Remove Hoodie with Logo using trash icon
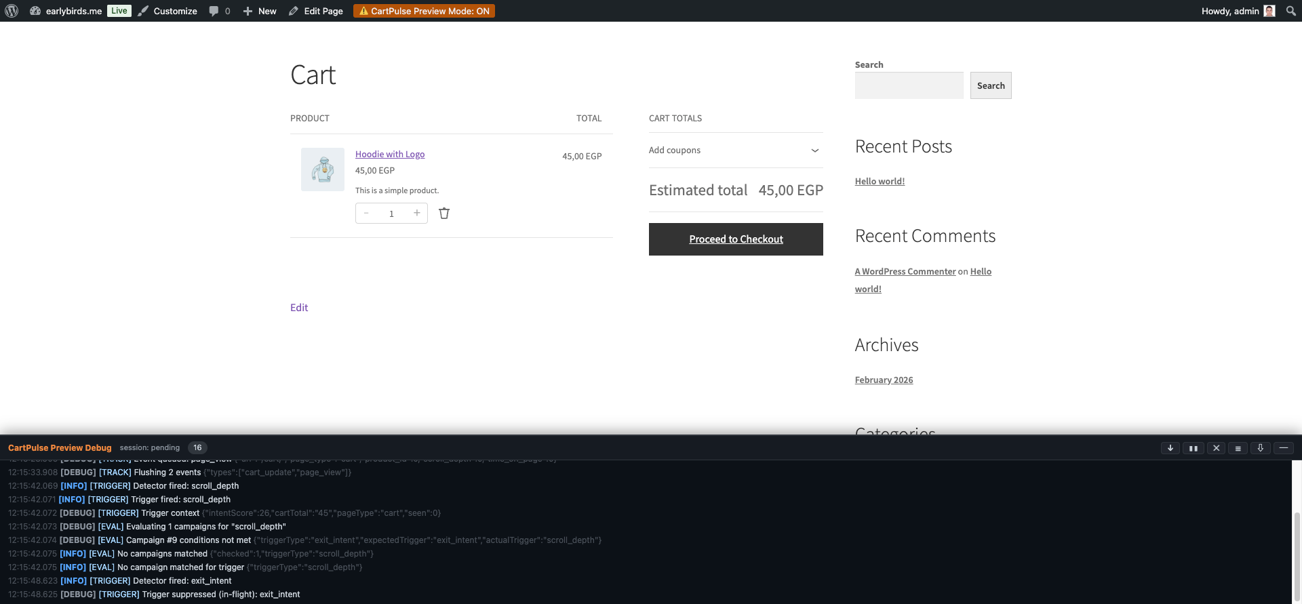Screen dimensions: 1302x604 tap(444, 214)
